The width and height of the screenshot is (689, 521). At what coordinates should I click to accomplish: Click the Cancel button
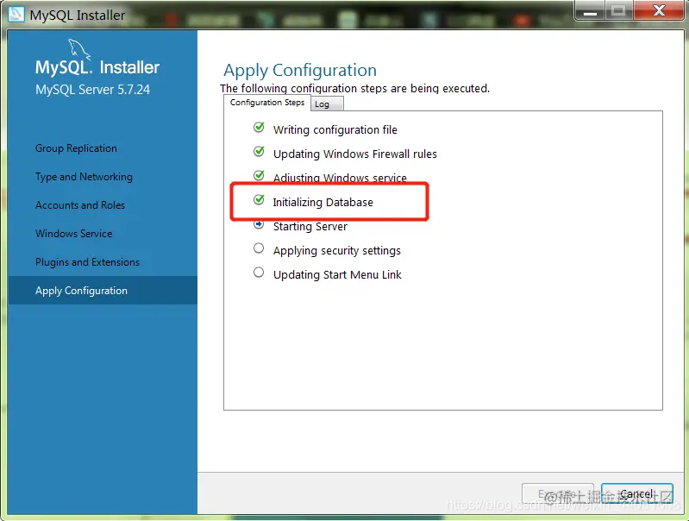pos(636,493)
